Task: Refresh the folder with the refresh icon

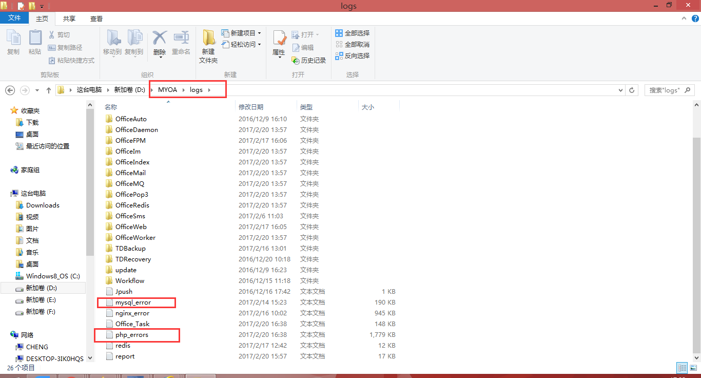Action: click(632, 90)
